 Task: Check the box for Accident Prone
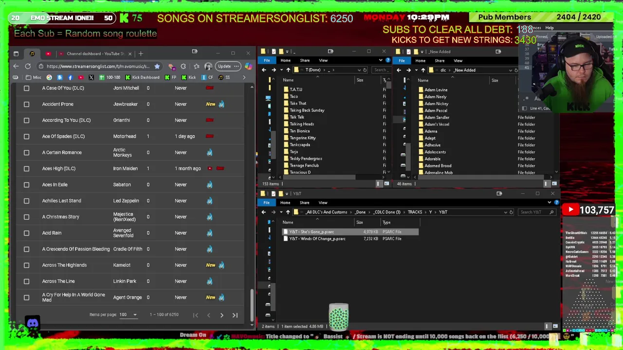[27, 104]
